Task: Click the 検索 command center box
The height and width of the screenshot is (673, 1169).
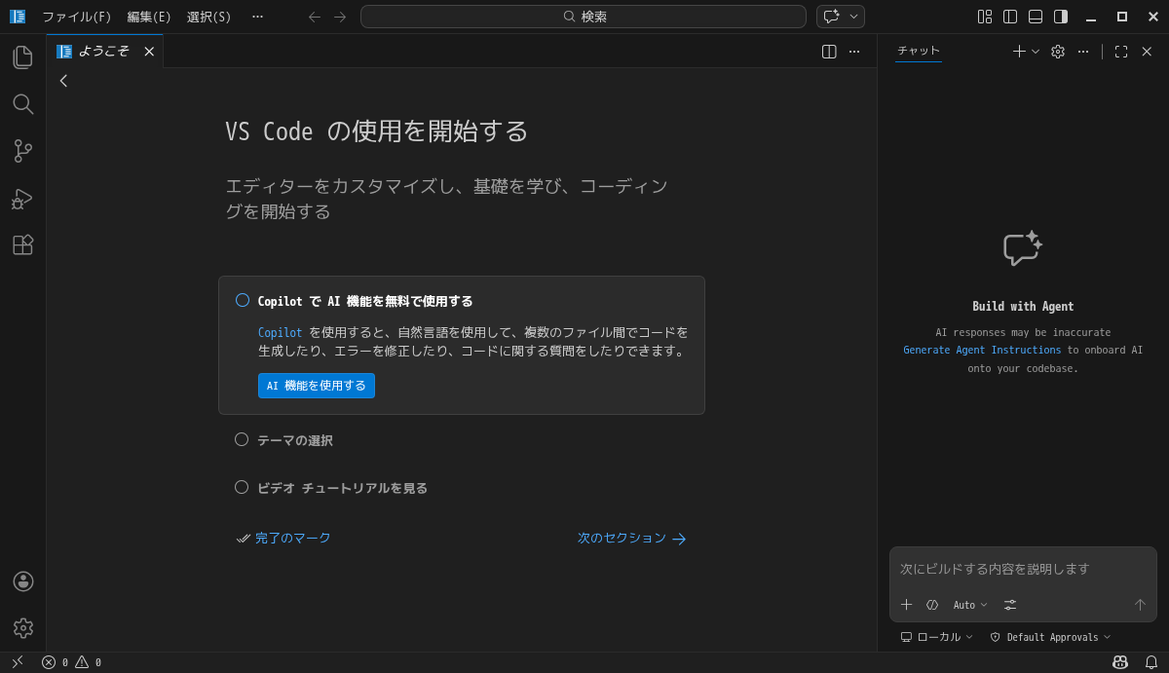Action: click(584, 17)
